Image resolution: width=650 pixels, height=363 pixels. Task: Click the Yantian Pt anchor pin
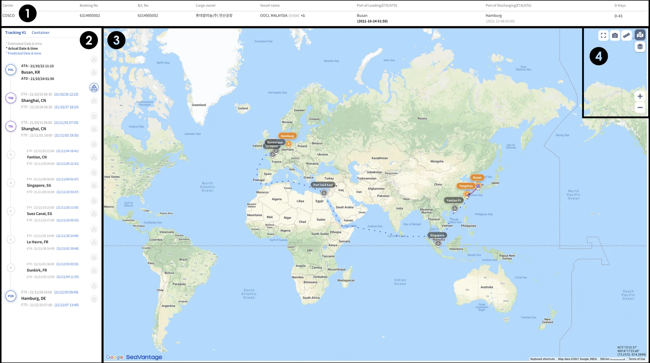[x=454, y=208]
